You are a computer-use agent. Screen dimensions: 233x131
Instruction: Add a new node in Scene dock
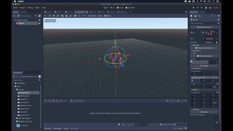pyautogui.click(x=15, y=16)
